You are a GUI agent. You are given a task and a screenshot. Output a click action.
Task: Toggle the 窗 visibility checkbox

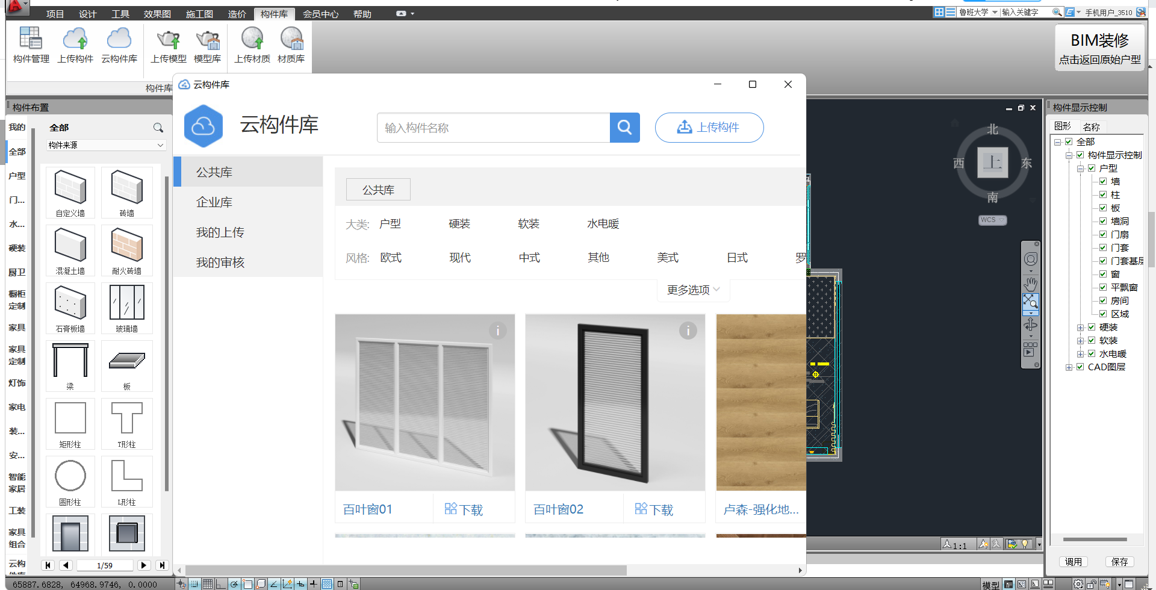1103,274
